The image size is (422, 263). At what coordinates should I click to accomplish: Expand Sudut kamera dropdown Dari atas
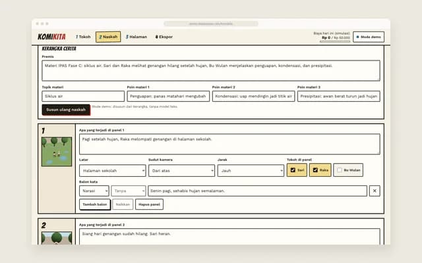[182, 171]
